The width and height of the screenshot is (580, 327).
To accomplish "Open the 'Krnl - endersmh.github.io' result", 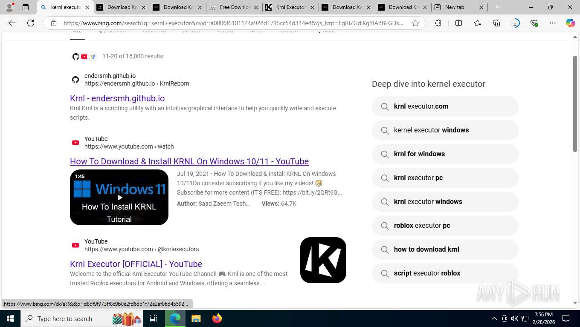I will click(117, 98).
